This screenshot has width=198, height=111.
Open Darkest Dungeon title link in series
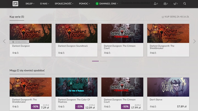coord(21,46)
